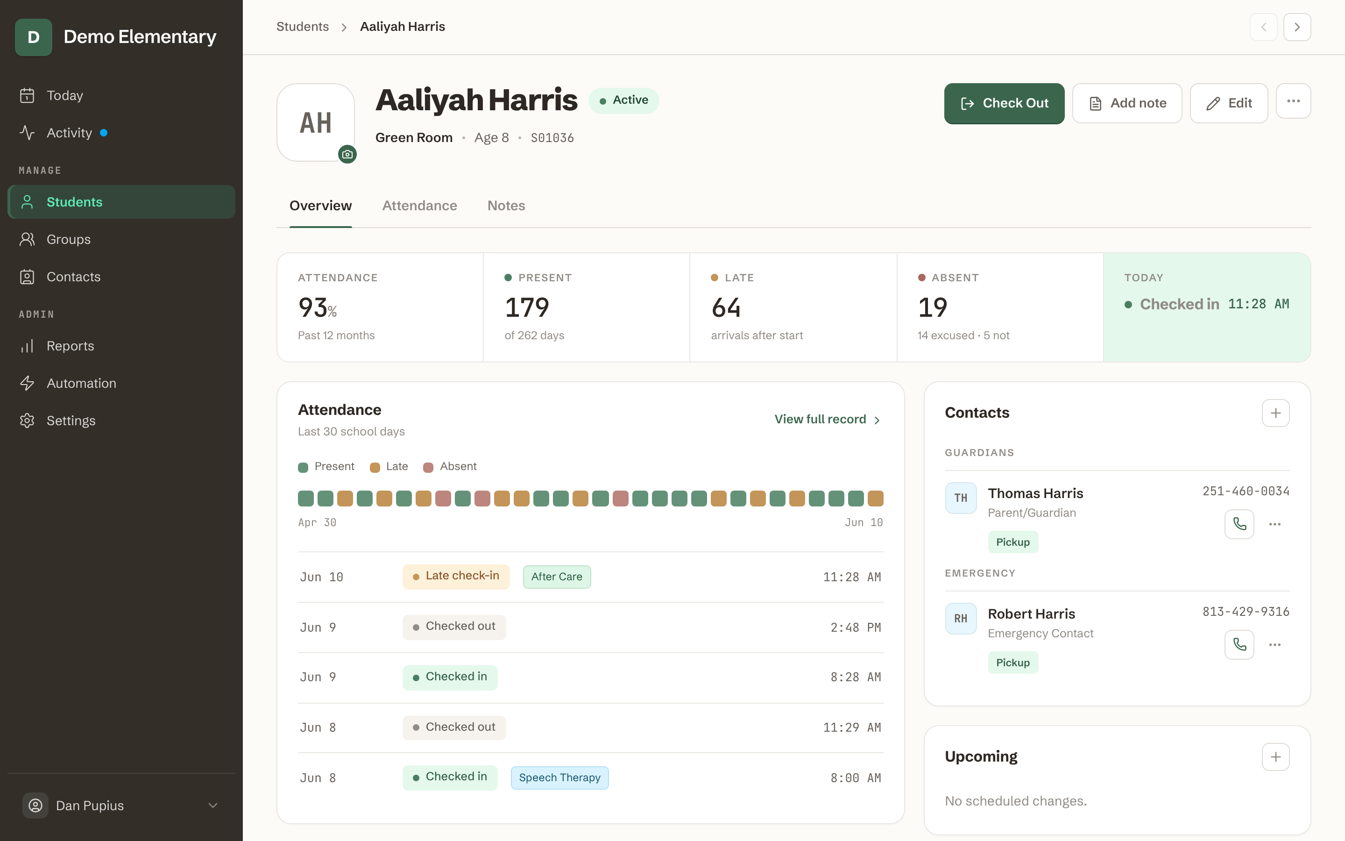Add a new contact with plus button

coord(1275,413)
